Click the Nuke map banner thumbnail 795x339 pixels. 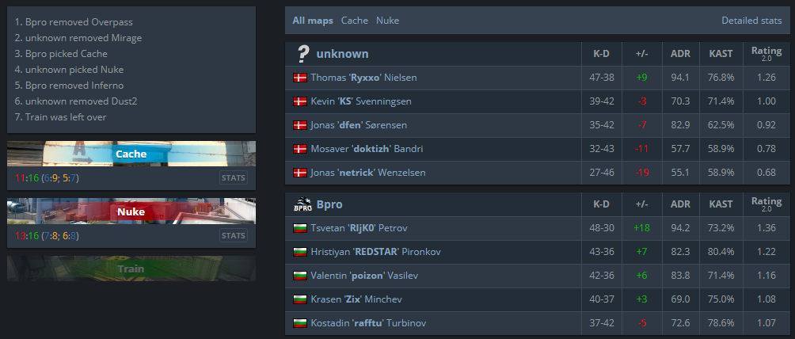click(x=131, y=211)
